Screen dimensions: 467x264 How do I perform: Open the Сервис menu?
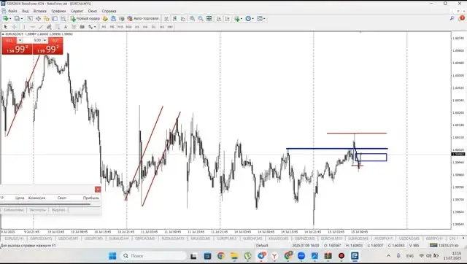[x=77, y=11]
